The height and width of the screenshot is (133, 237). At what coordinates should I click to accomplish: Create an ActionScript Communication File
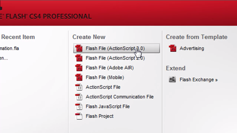pos(119,97)
